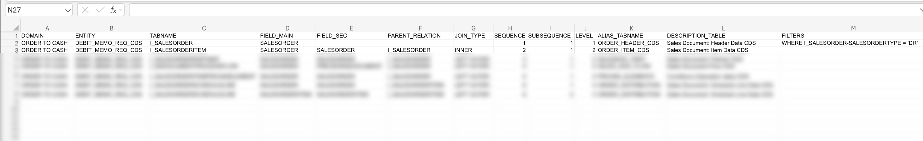This screenshot has width=923, height=141.
Task: Click the Name Box showing N27
Action: pyautogui.click(x=34, y=10)
